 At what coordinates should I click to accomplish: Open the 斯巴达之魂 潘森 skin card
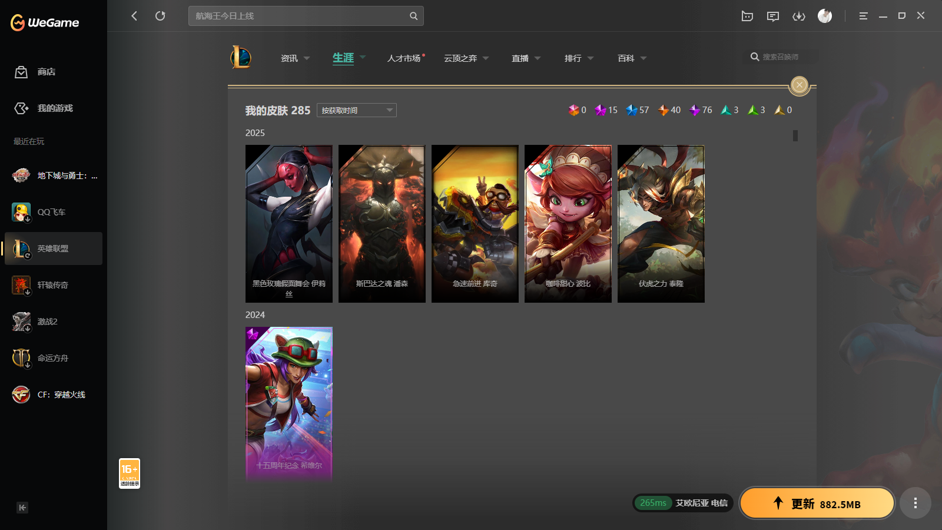point(382,224)
